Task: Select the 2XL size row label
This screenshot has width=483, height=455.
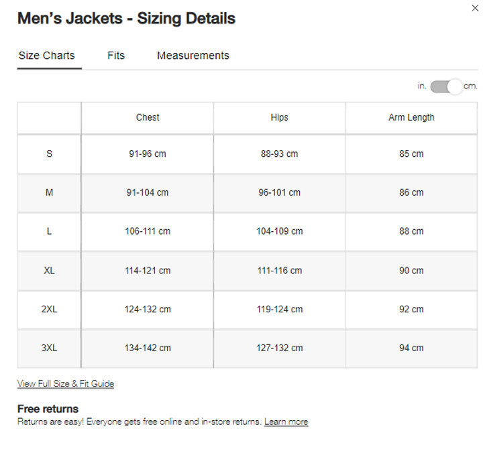Action: (x=49, y=310)
